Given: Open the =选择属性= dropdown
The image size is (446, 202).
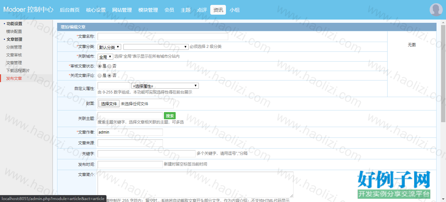Looking at the screenshot, I should 165,86.
